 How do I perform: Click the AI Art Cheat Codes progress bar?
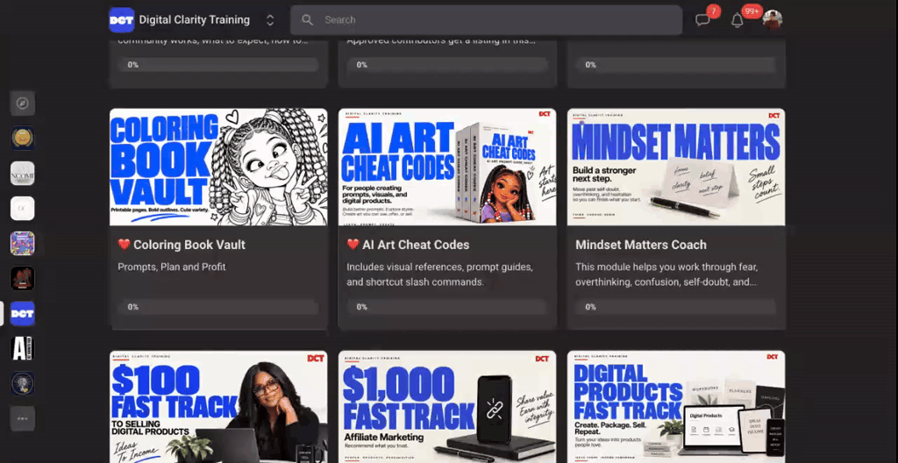point(447,307)
